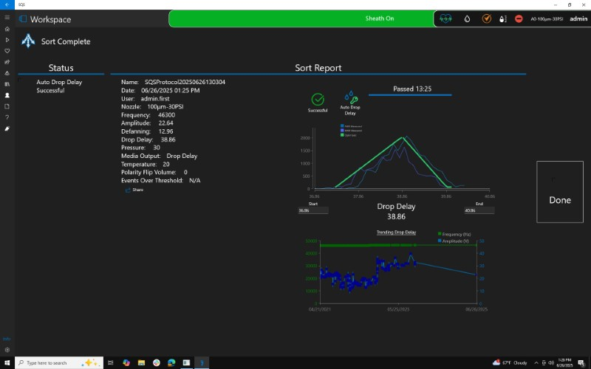
Task: Go to Home from the sidebar
Action: [x=7, y=29]
